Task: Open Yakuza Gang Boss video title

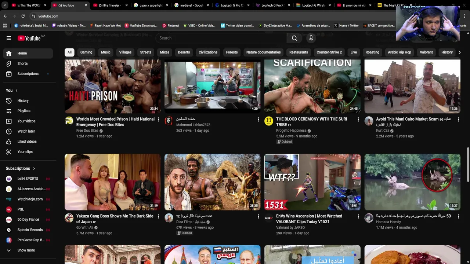Action: pos(115,219)
